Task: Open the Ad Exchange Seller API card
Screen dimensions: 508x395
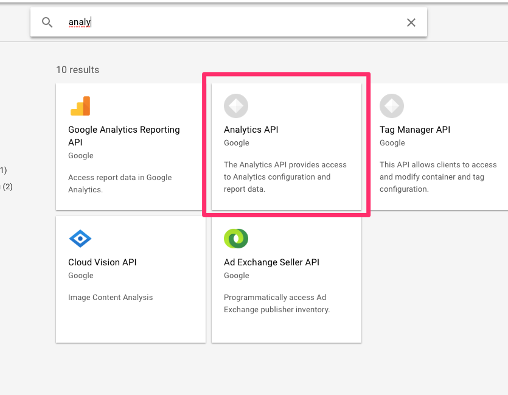Action: (x=286, y=280)
